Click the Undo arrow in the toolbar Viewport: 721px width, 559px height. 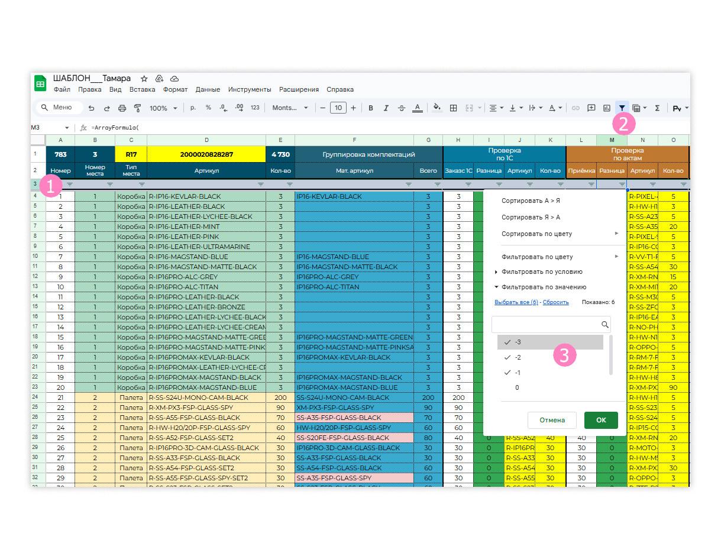coord(91,108)
